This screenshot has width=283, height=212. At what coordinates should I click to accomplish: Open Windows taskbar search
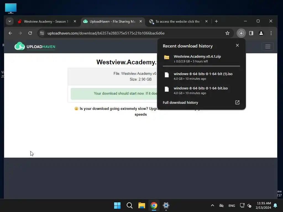(129, 205)
